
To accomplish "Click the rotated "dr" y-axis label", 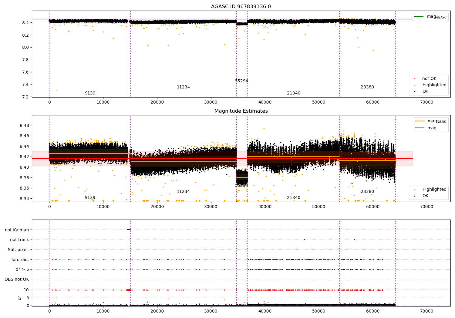I will click(20, 298).
